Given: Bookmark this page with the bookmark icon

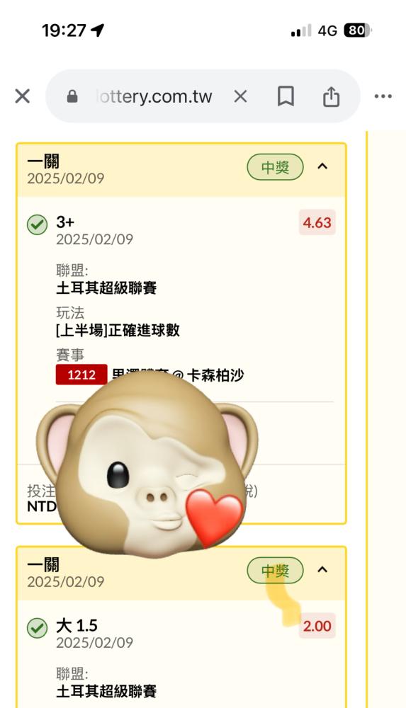Looking at the screenshot, I should pos(286,96).
